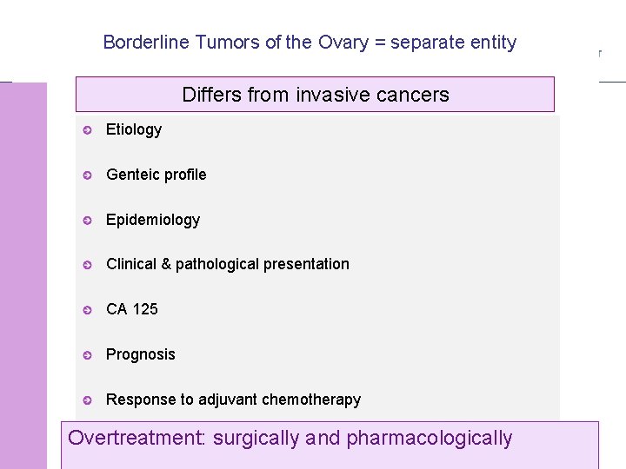The image size is (626, 469).
Task: Click the word 'pharmacologically' in the bottom box
Action: 430,438
